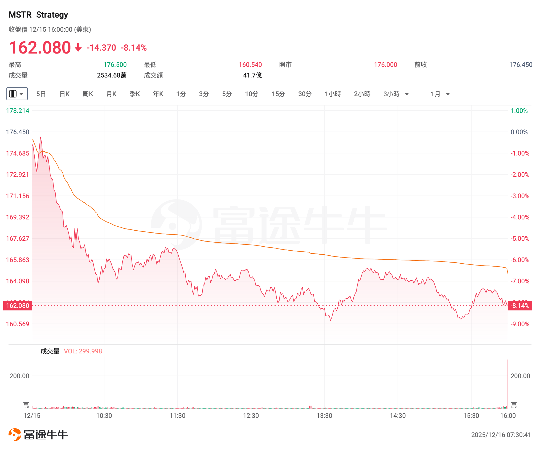Screen dimensions: 540x449
Task: Switch to 1小時 interval
Action: 333,94
